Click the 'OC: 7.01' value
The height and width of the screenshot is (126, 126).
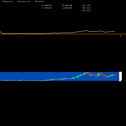[86, 6]
